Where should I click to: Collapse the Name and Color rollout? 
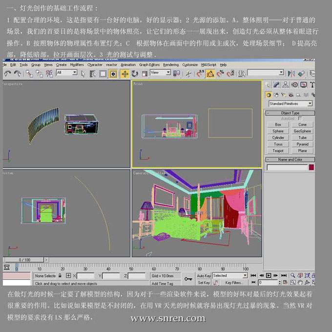290,160
